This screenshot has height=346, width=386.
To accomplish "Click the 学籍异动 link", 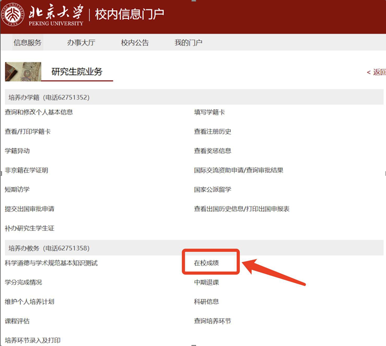I will pyautogui.click(x=17, y=151).
